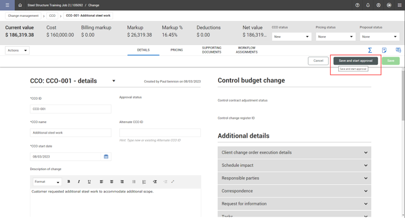This screenshot has width=405, height=218.
Task: Open the comments chat icon
Action: pos(398,50)
